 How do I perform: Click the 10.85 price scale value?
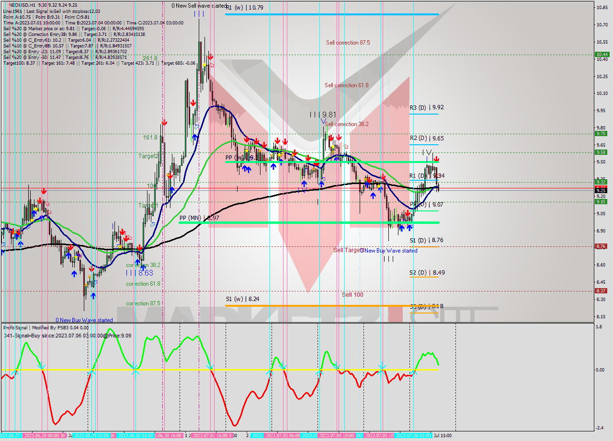click(x=602, y=7)
